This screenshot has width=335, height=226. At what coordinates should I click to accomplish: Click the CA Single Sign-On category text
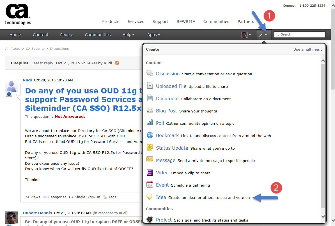pyautogui.click(x=85, y=197)
